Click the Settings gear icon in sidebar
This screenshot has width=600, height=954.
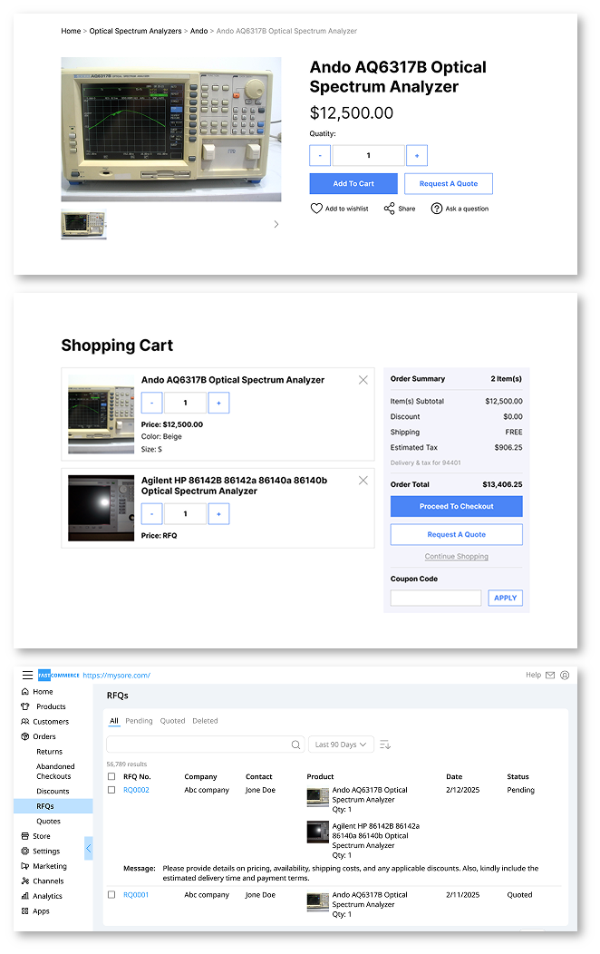click(24, 852)
